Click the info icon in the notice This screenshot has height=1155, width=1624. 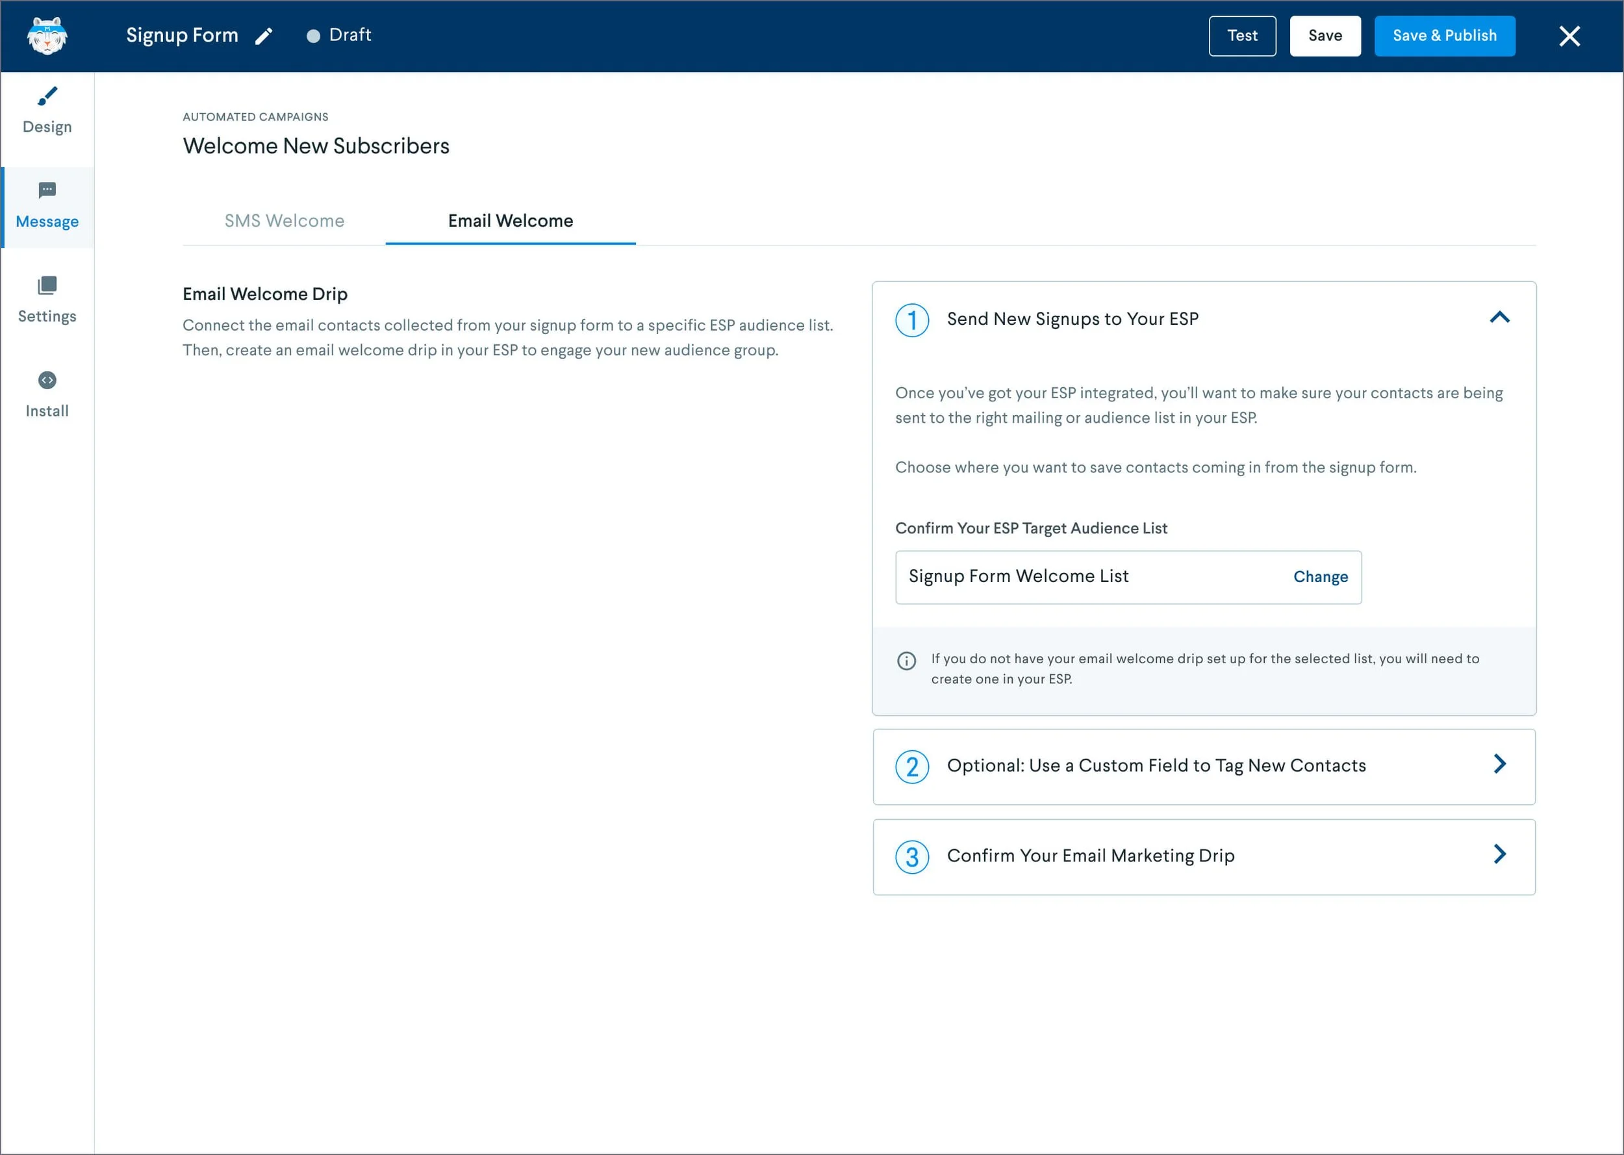[906, 661]
